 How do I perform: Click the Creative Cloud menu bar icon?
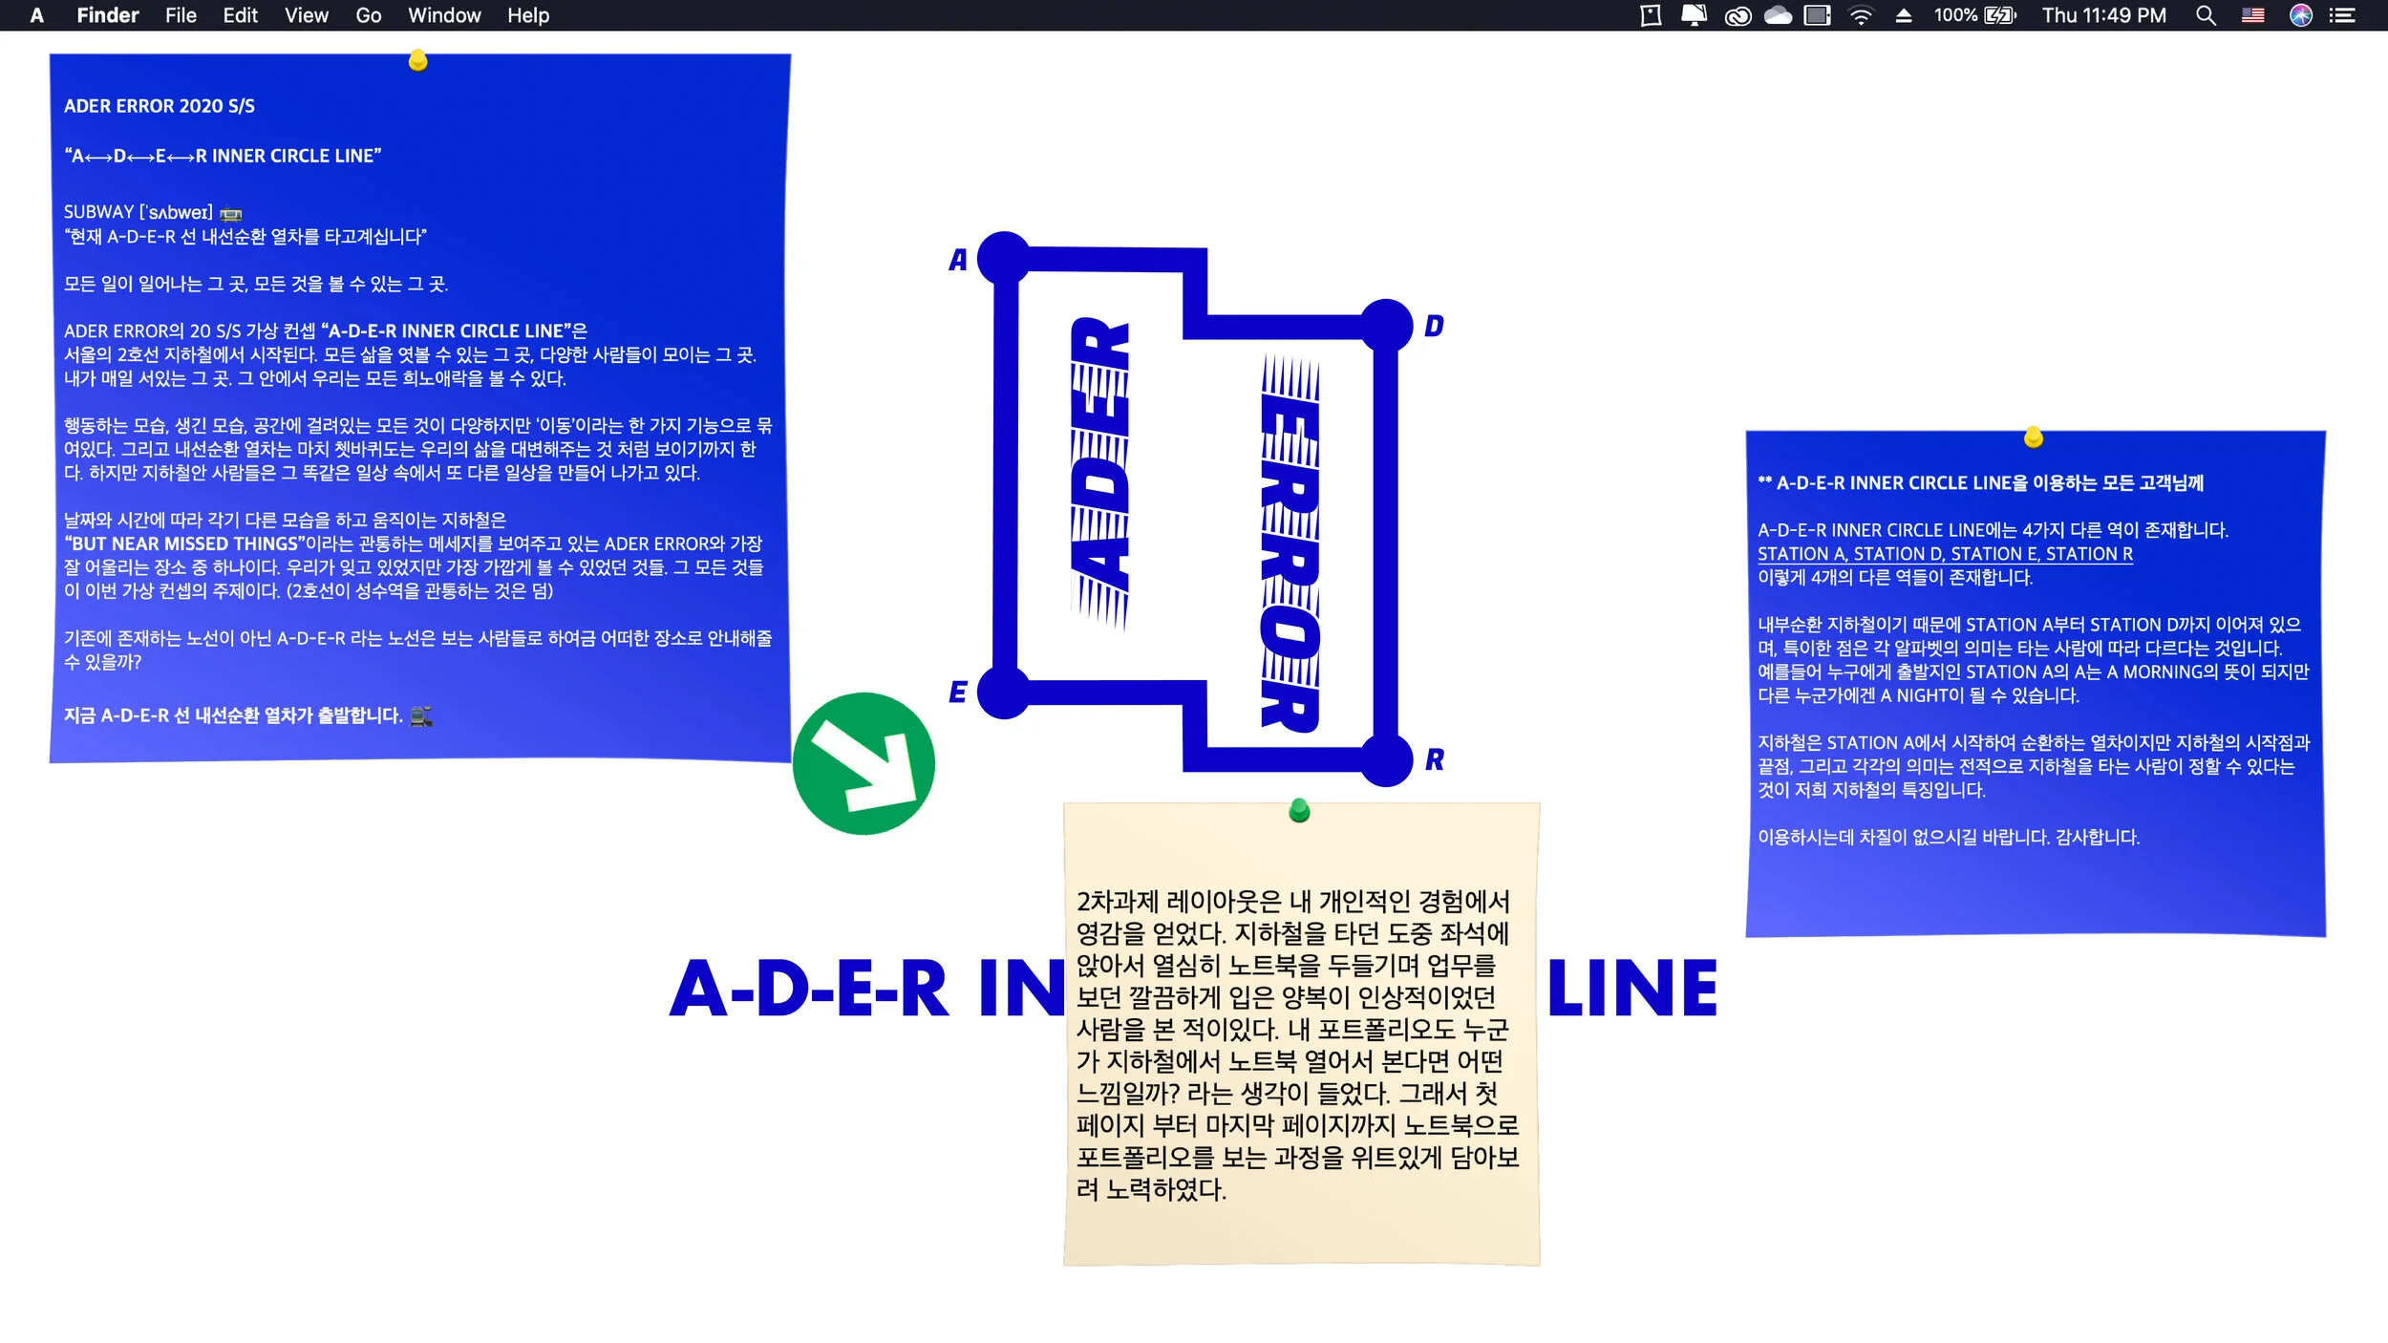[1738, 15]
